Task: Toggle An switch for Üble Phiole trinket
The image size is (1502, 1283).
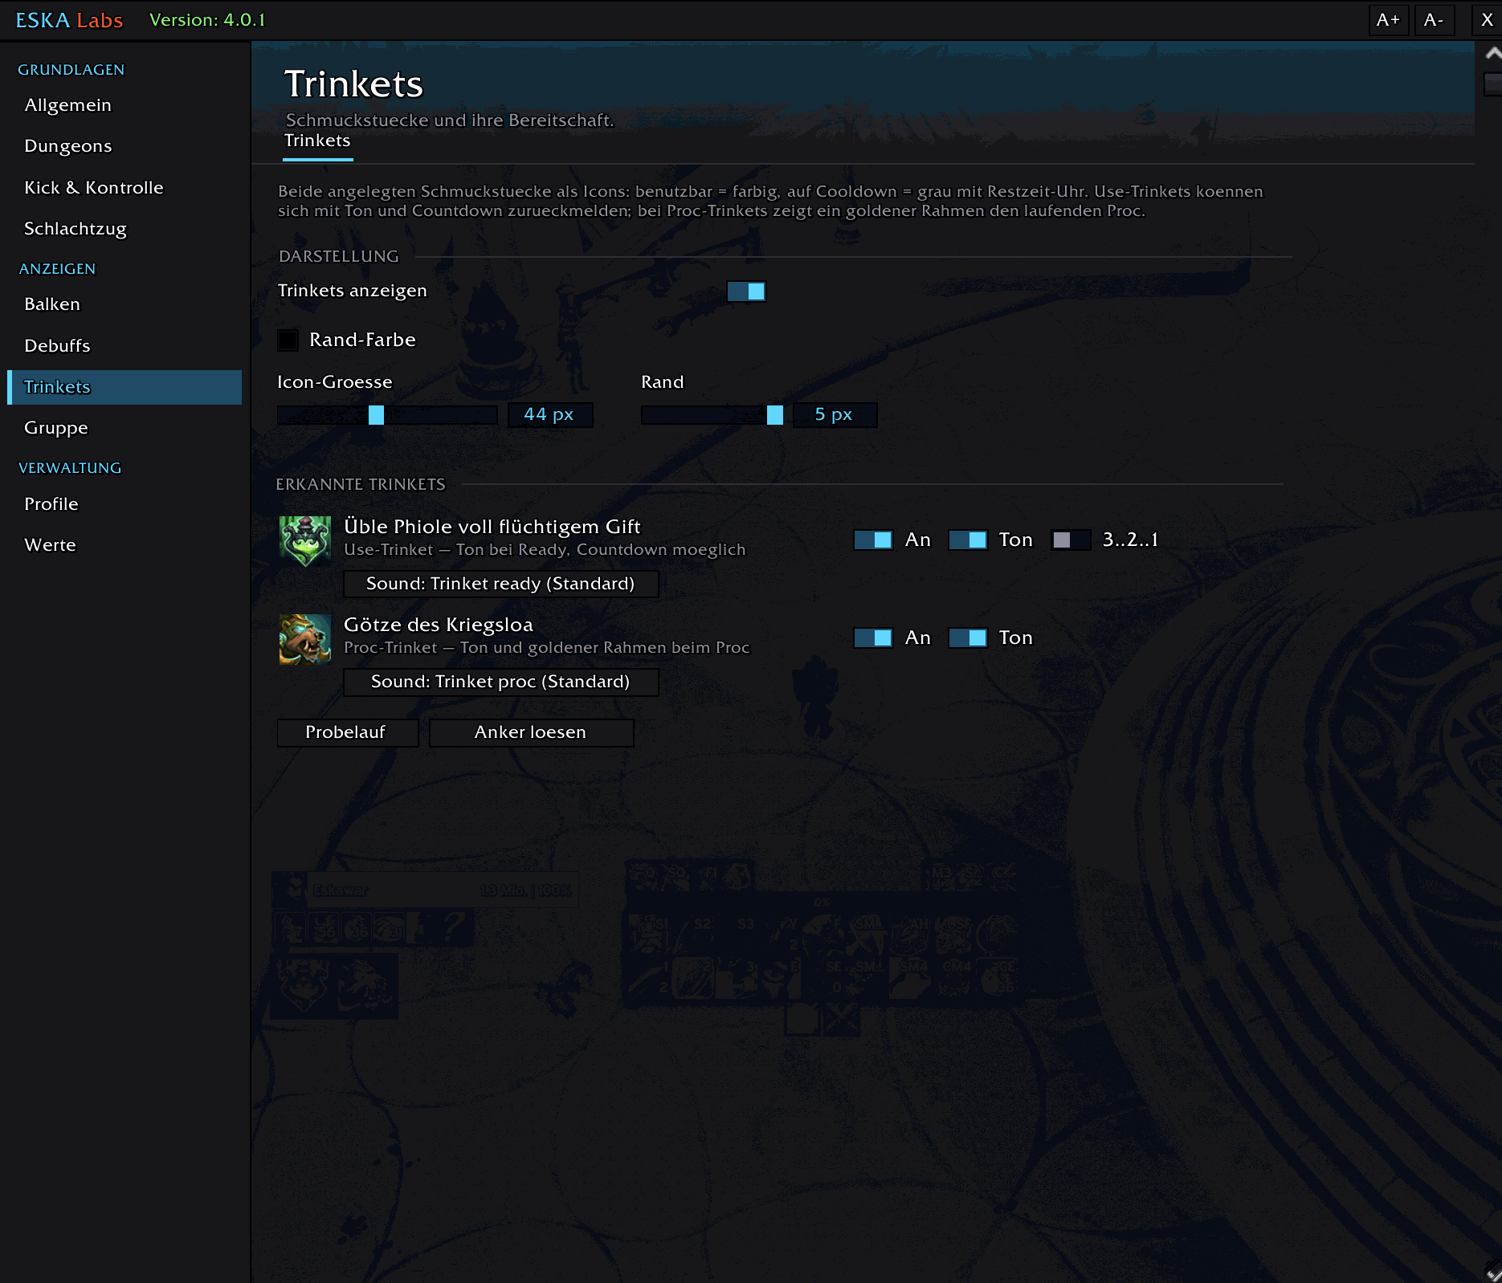Action: (873, 540)
